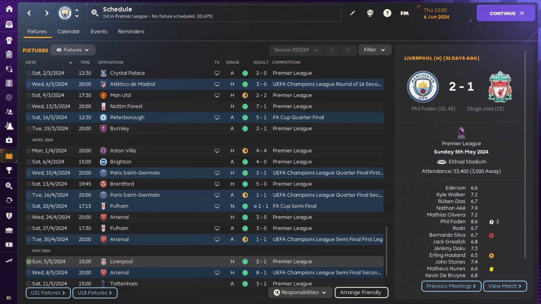Viewport: 541px width, 304px height.
Task: Click Arrange Friendly button
Action: pos(361,292)
